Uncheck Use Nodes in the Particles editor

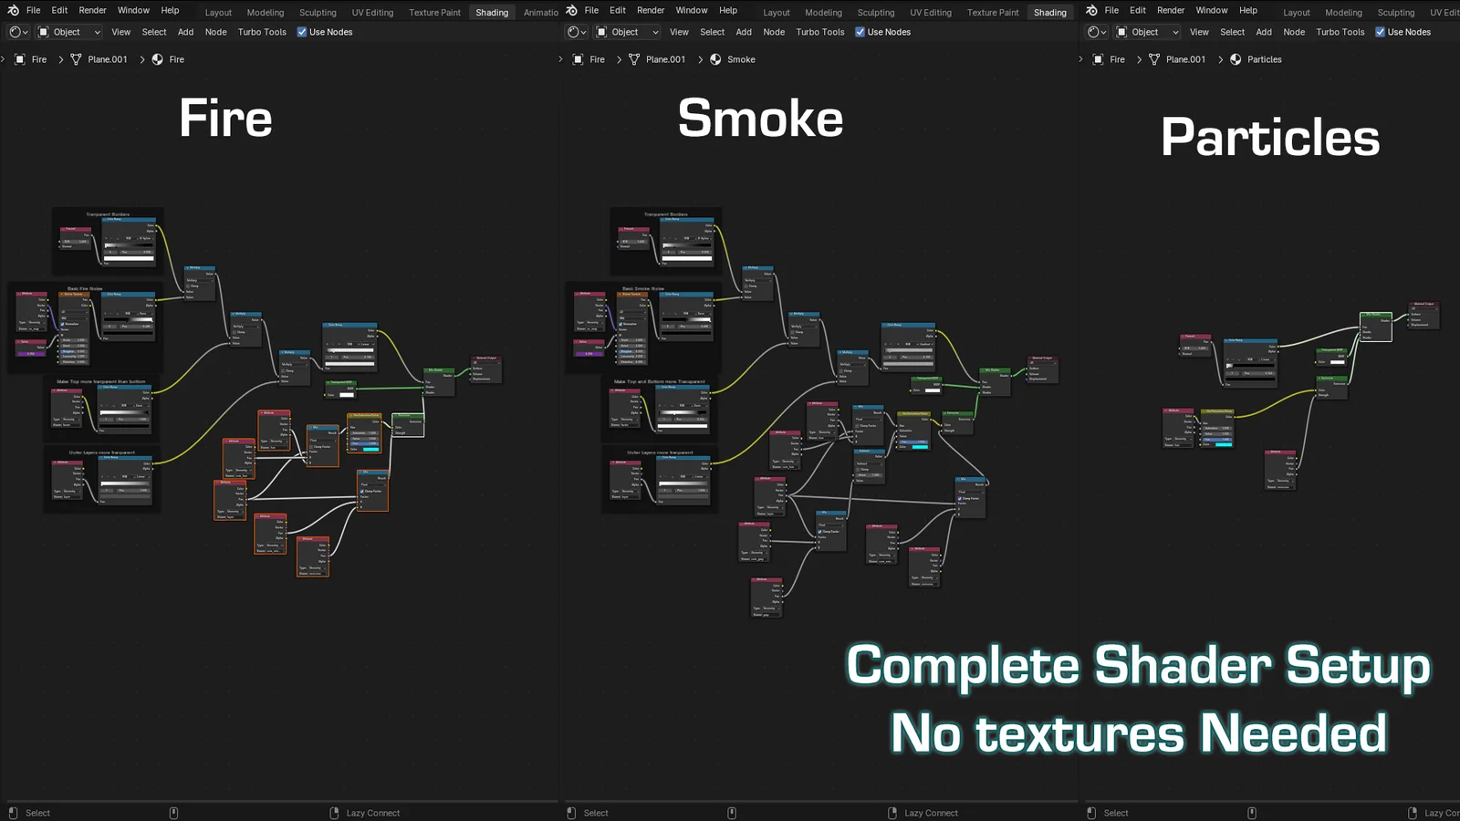(x=1382, y=32)
